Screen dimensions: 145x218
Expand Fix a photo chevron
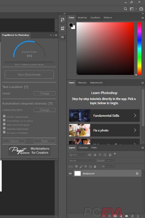pos(135,130)
